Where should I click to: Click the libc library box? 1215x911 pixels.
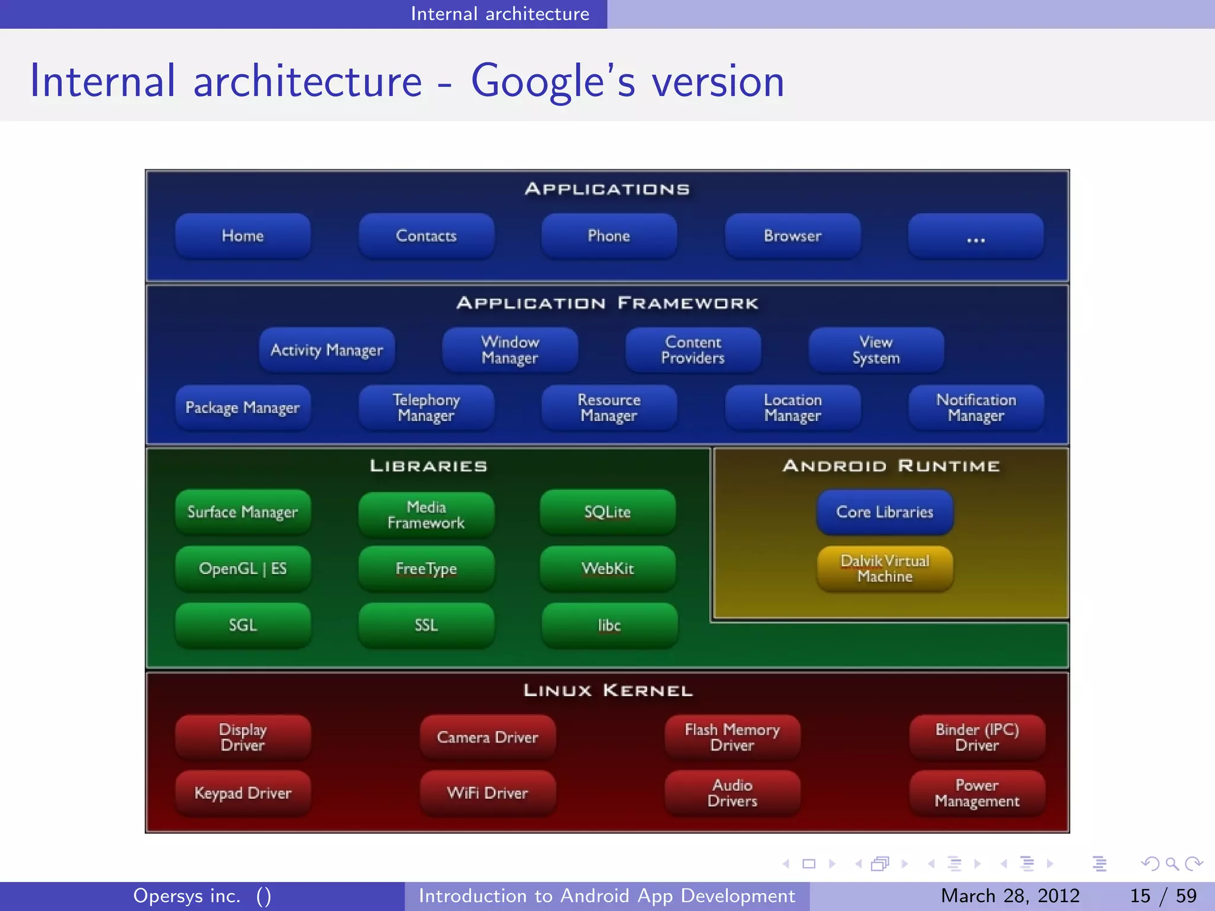pos(609,625)
